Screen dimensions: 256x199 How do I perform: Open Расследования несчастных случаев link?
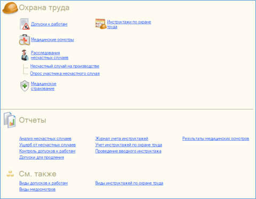50,55
